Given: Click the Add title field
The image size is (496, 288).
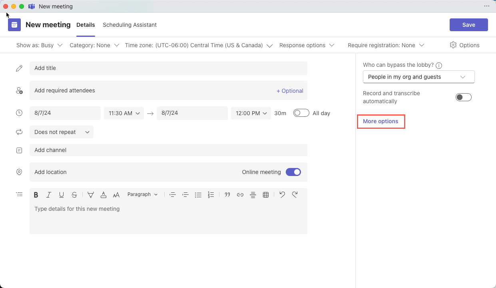Looking at the screenshot, I should [x=168, y=68].
